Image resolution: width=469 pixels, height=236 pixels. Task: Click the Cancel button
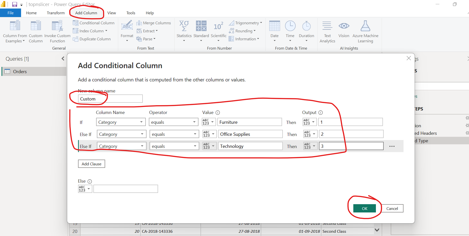tap(392, 208)
